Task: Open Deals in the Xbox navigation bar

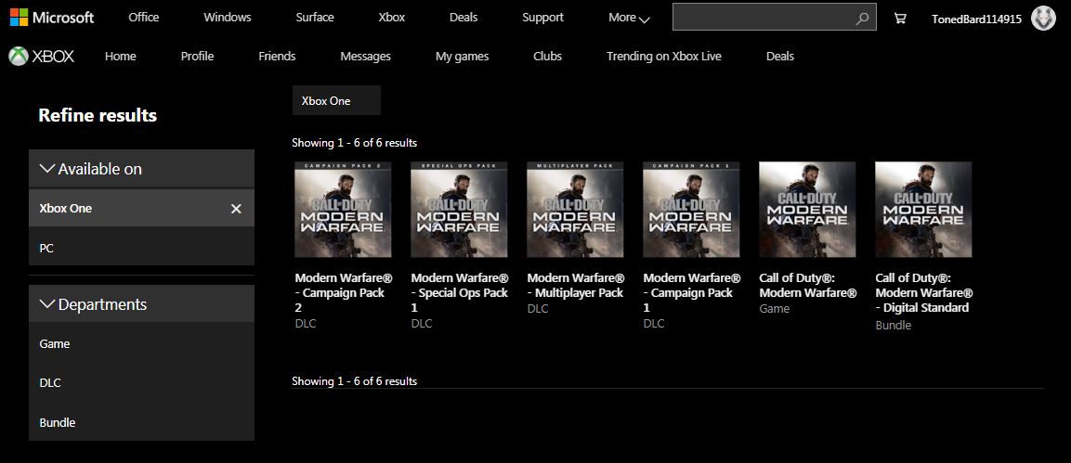Action: point(780,56)
